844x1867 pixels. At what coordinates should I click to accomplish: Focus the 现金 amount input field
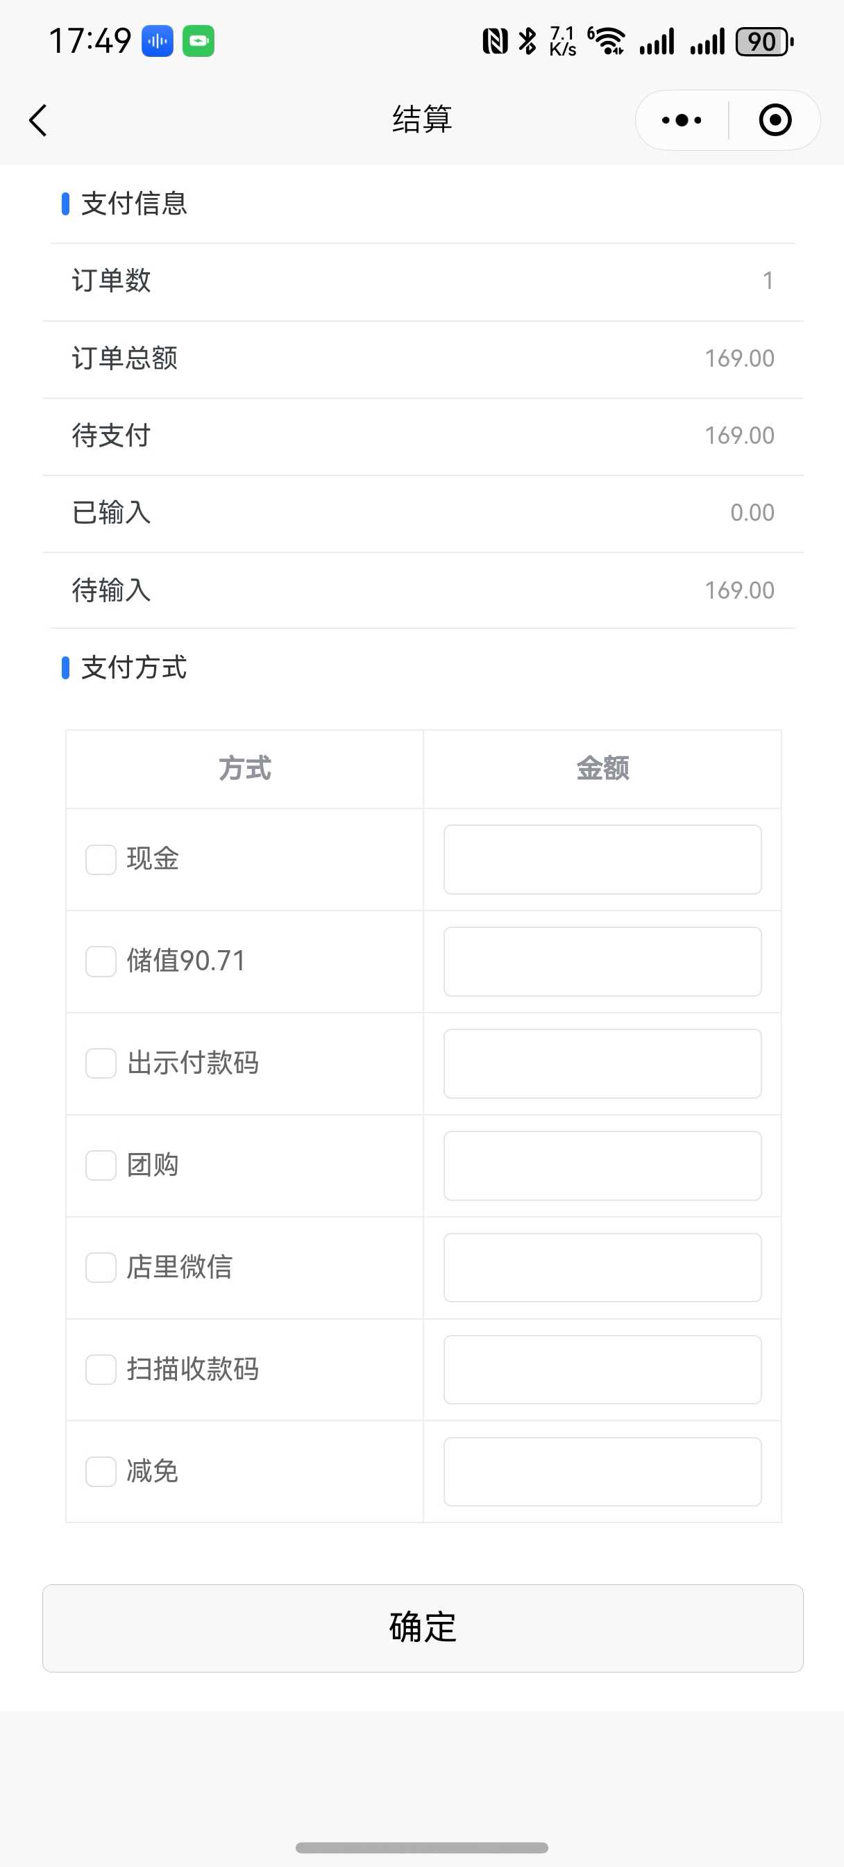[x=602, y=860]
